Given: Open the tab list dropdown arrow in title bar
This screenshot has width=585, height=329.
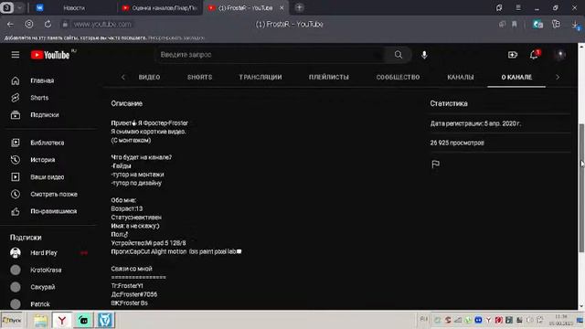Looking at the screenshot, I should click(20, 8).
